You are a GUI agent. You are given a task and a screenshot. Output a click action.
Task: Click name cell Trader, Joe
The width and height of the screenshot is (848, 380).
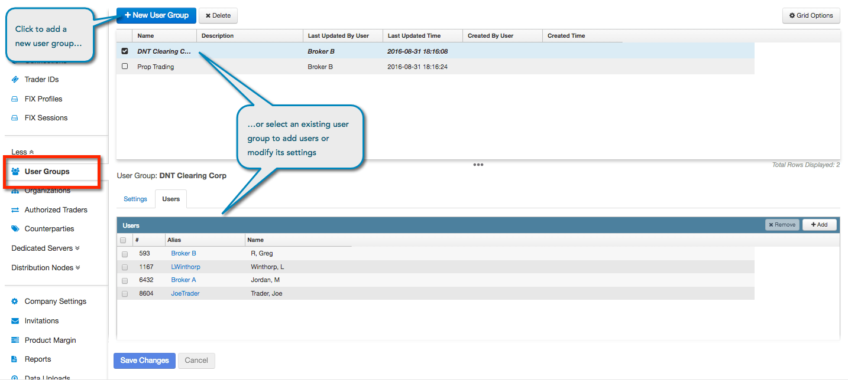(266, 294)
